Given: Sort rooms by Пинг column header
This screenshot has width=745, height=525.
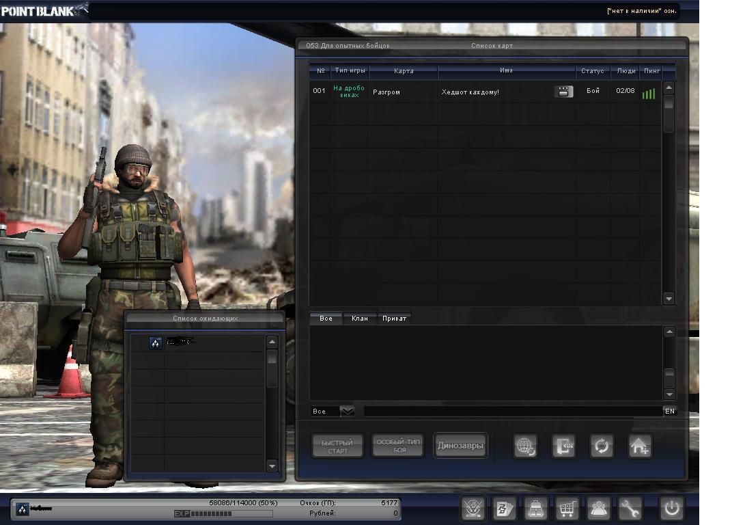Looking at the screenshot, I should point(651,71).
